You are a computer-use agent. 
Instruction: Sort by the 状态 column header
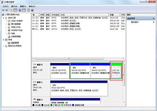[84, 15]
